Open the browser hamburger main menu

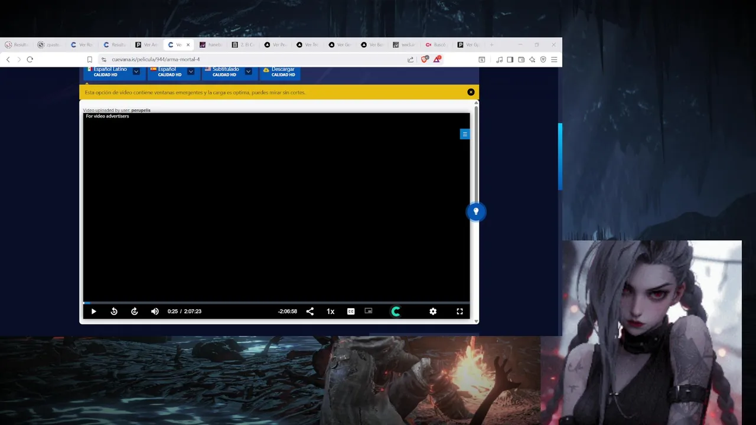click(x=554, y=60)
